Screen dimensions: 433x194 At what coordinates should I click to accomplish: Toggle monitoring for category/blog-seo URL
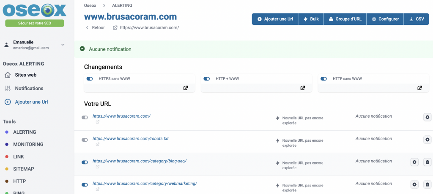pyautogui.click(x=85, y=162)
